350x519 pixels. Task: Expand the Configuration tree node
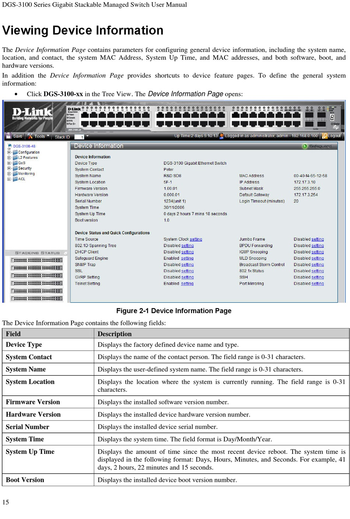pyautogui.click(x=9, y=152)
